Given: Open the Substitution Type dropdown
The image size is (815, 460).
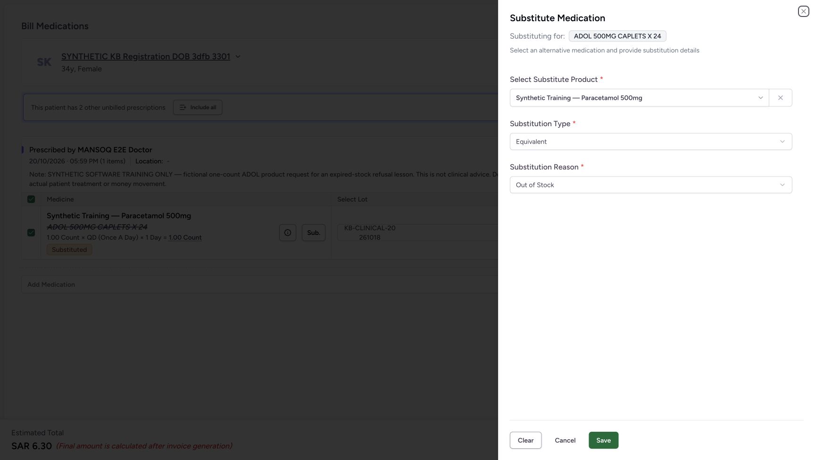Looking at the screenshot, I should 651,142.
